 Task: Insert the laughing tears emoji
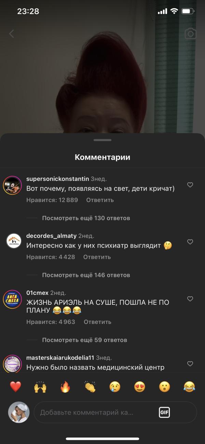pyautogui.click(x=189, y=387)
